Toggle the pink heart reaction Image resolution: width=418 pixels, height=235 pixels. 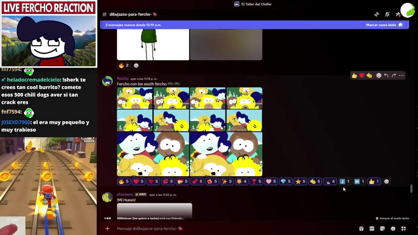(x=271, y=181)
